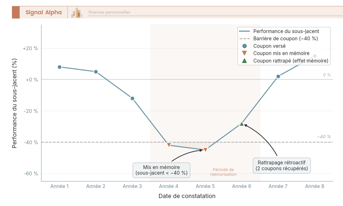Select the Année 1 coupon paid marker
This screenshot has height=206, width=343.
click(59, 67)
